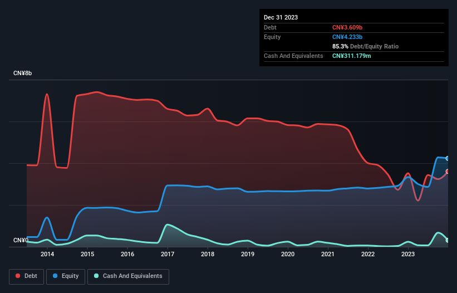Click the 2021 x-axis label
Image resolution: width=457 pixels, height=293 pixels.
click(328, 254)
